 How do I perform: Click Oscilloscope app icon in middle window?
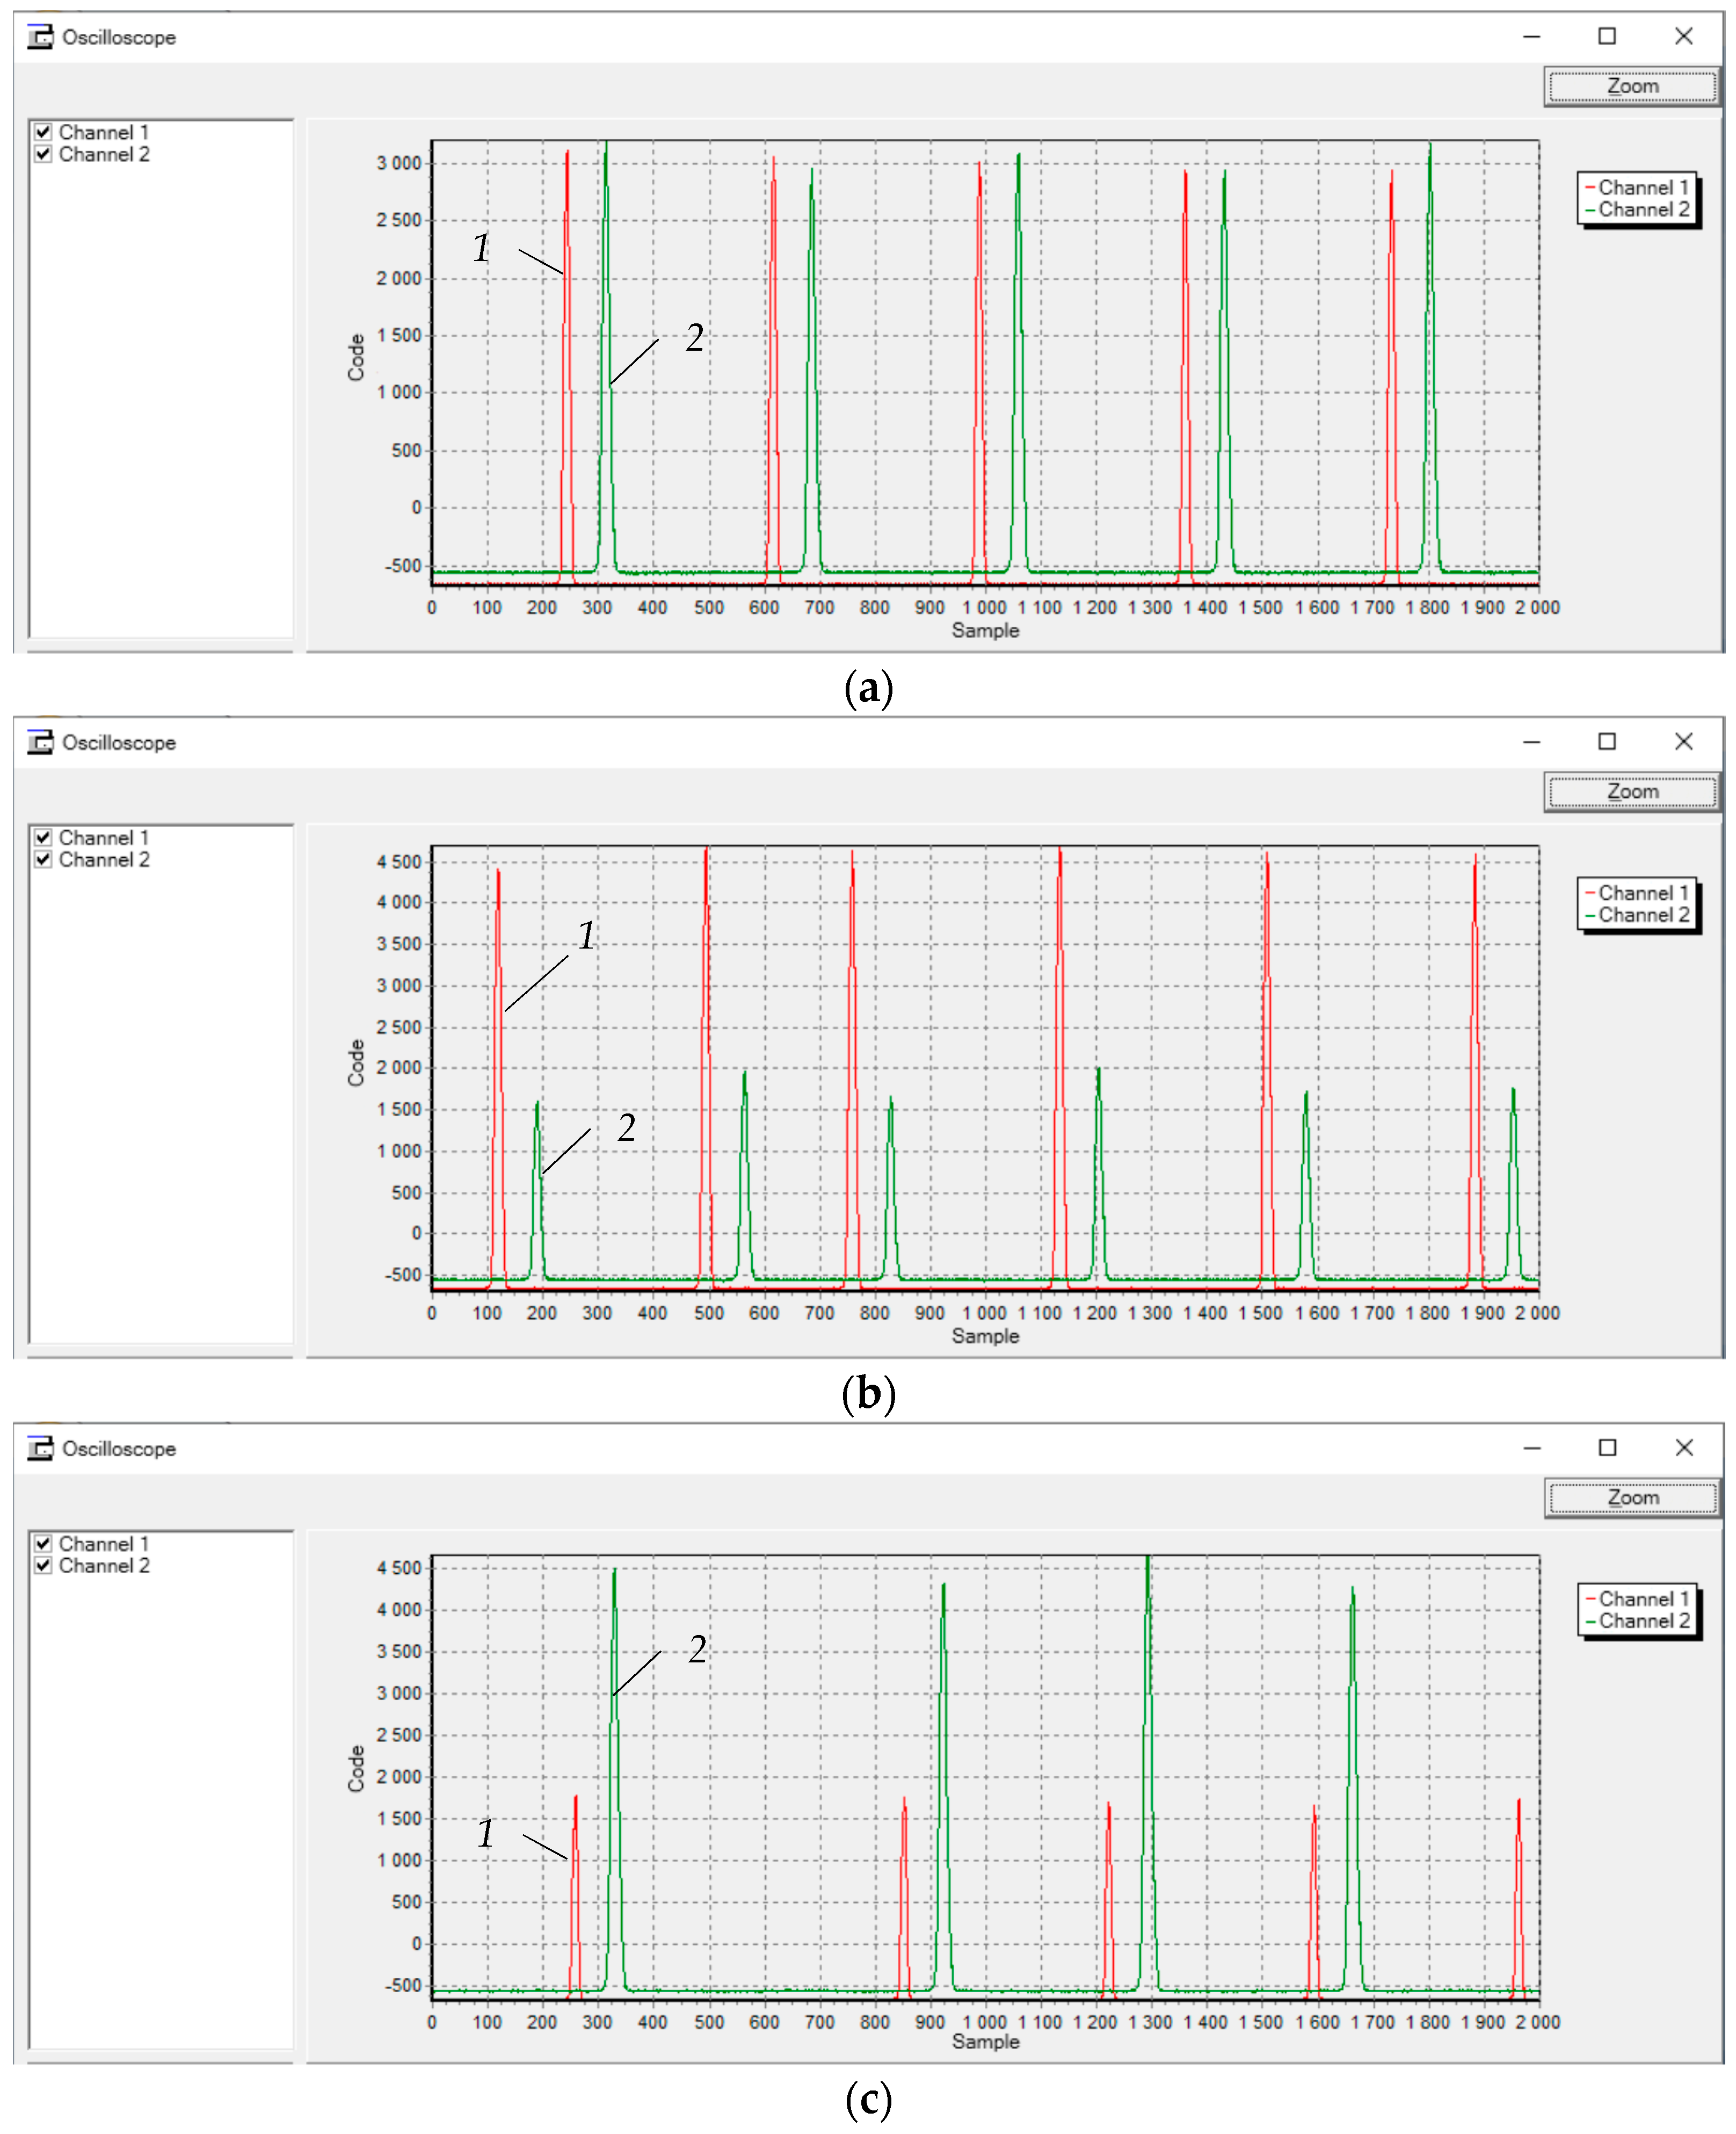coord(40,742)
